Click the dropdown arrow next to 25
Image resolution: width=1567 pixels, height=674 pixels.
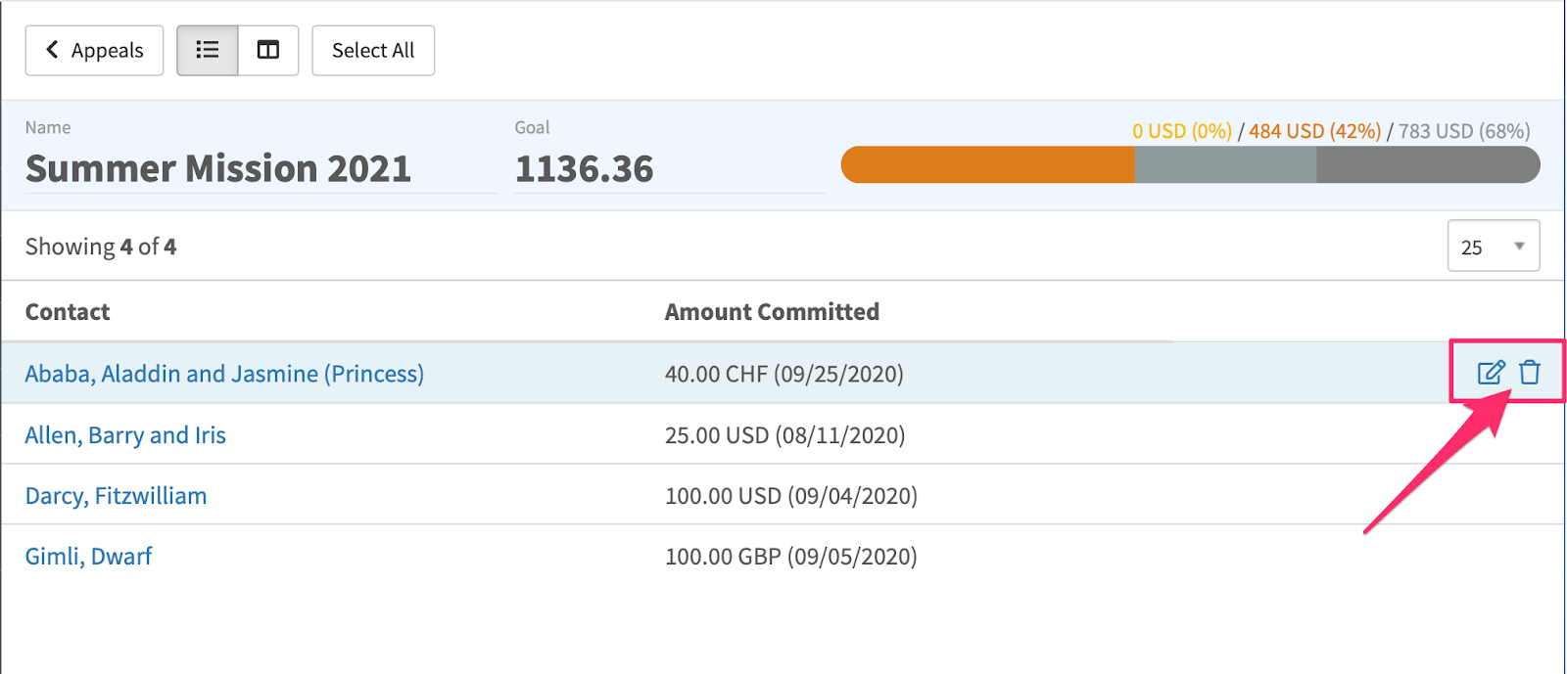click(x=1519, y=247)
